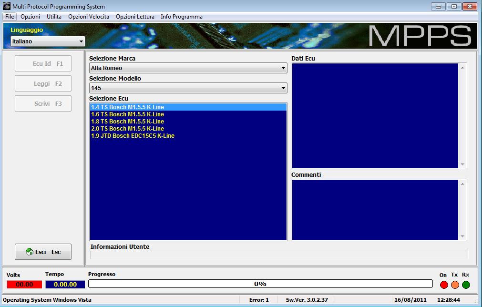Screen dimensions: 482x307
Task: Click inside the Dati Ecu text area
Action: click(375, 116)
